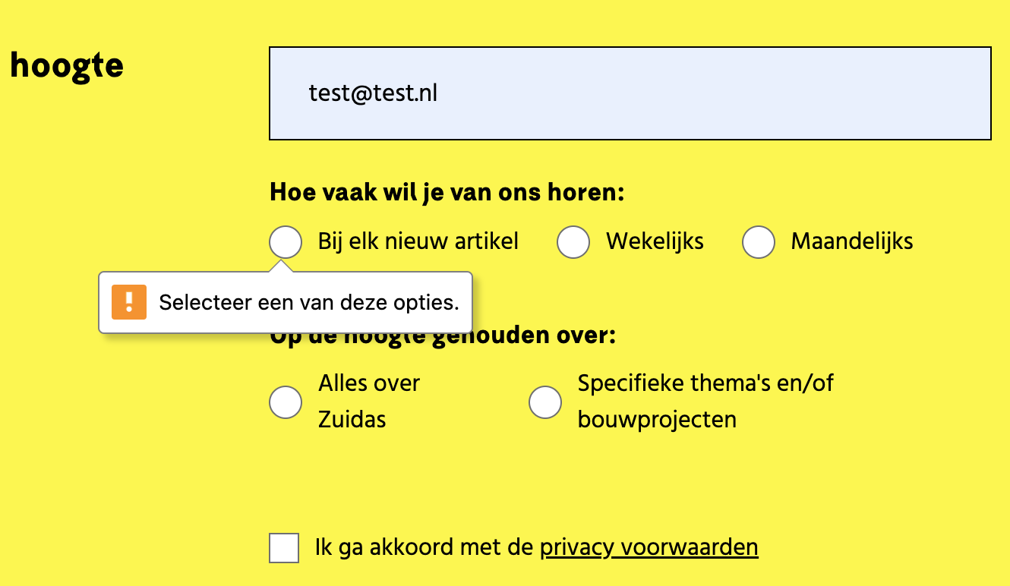Click the 'Bij elk nieuw artikel' label text
The image size is (1010, 586).
coord(418,242)
